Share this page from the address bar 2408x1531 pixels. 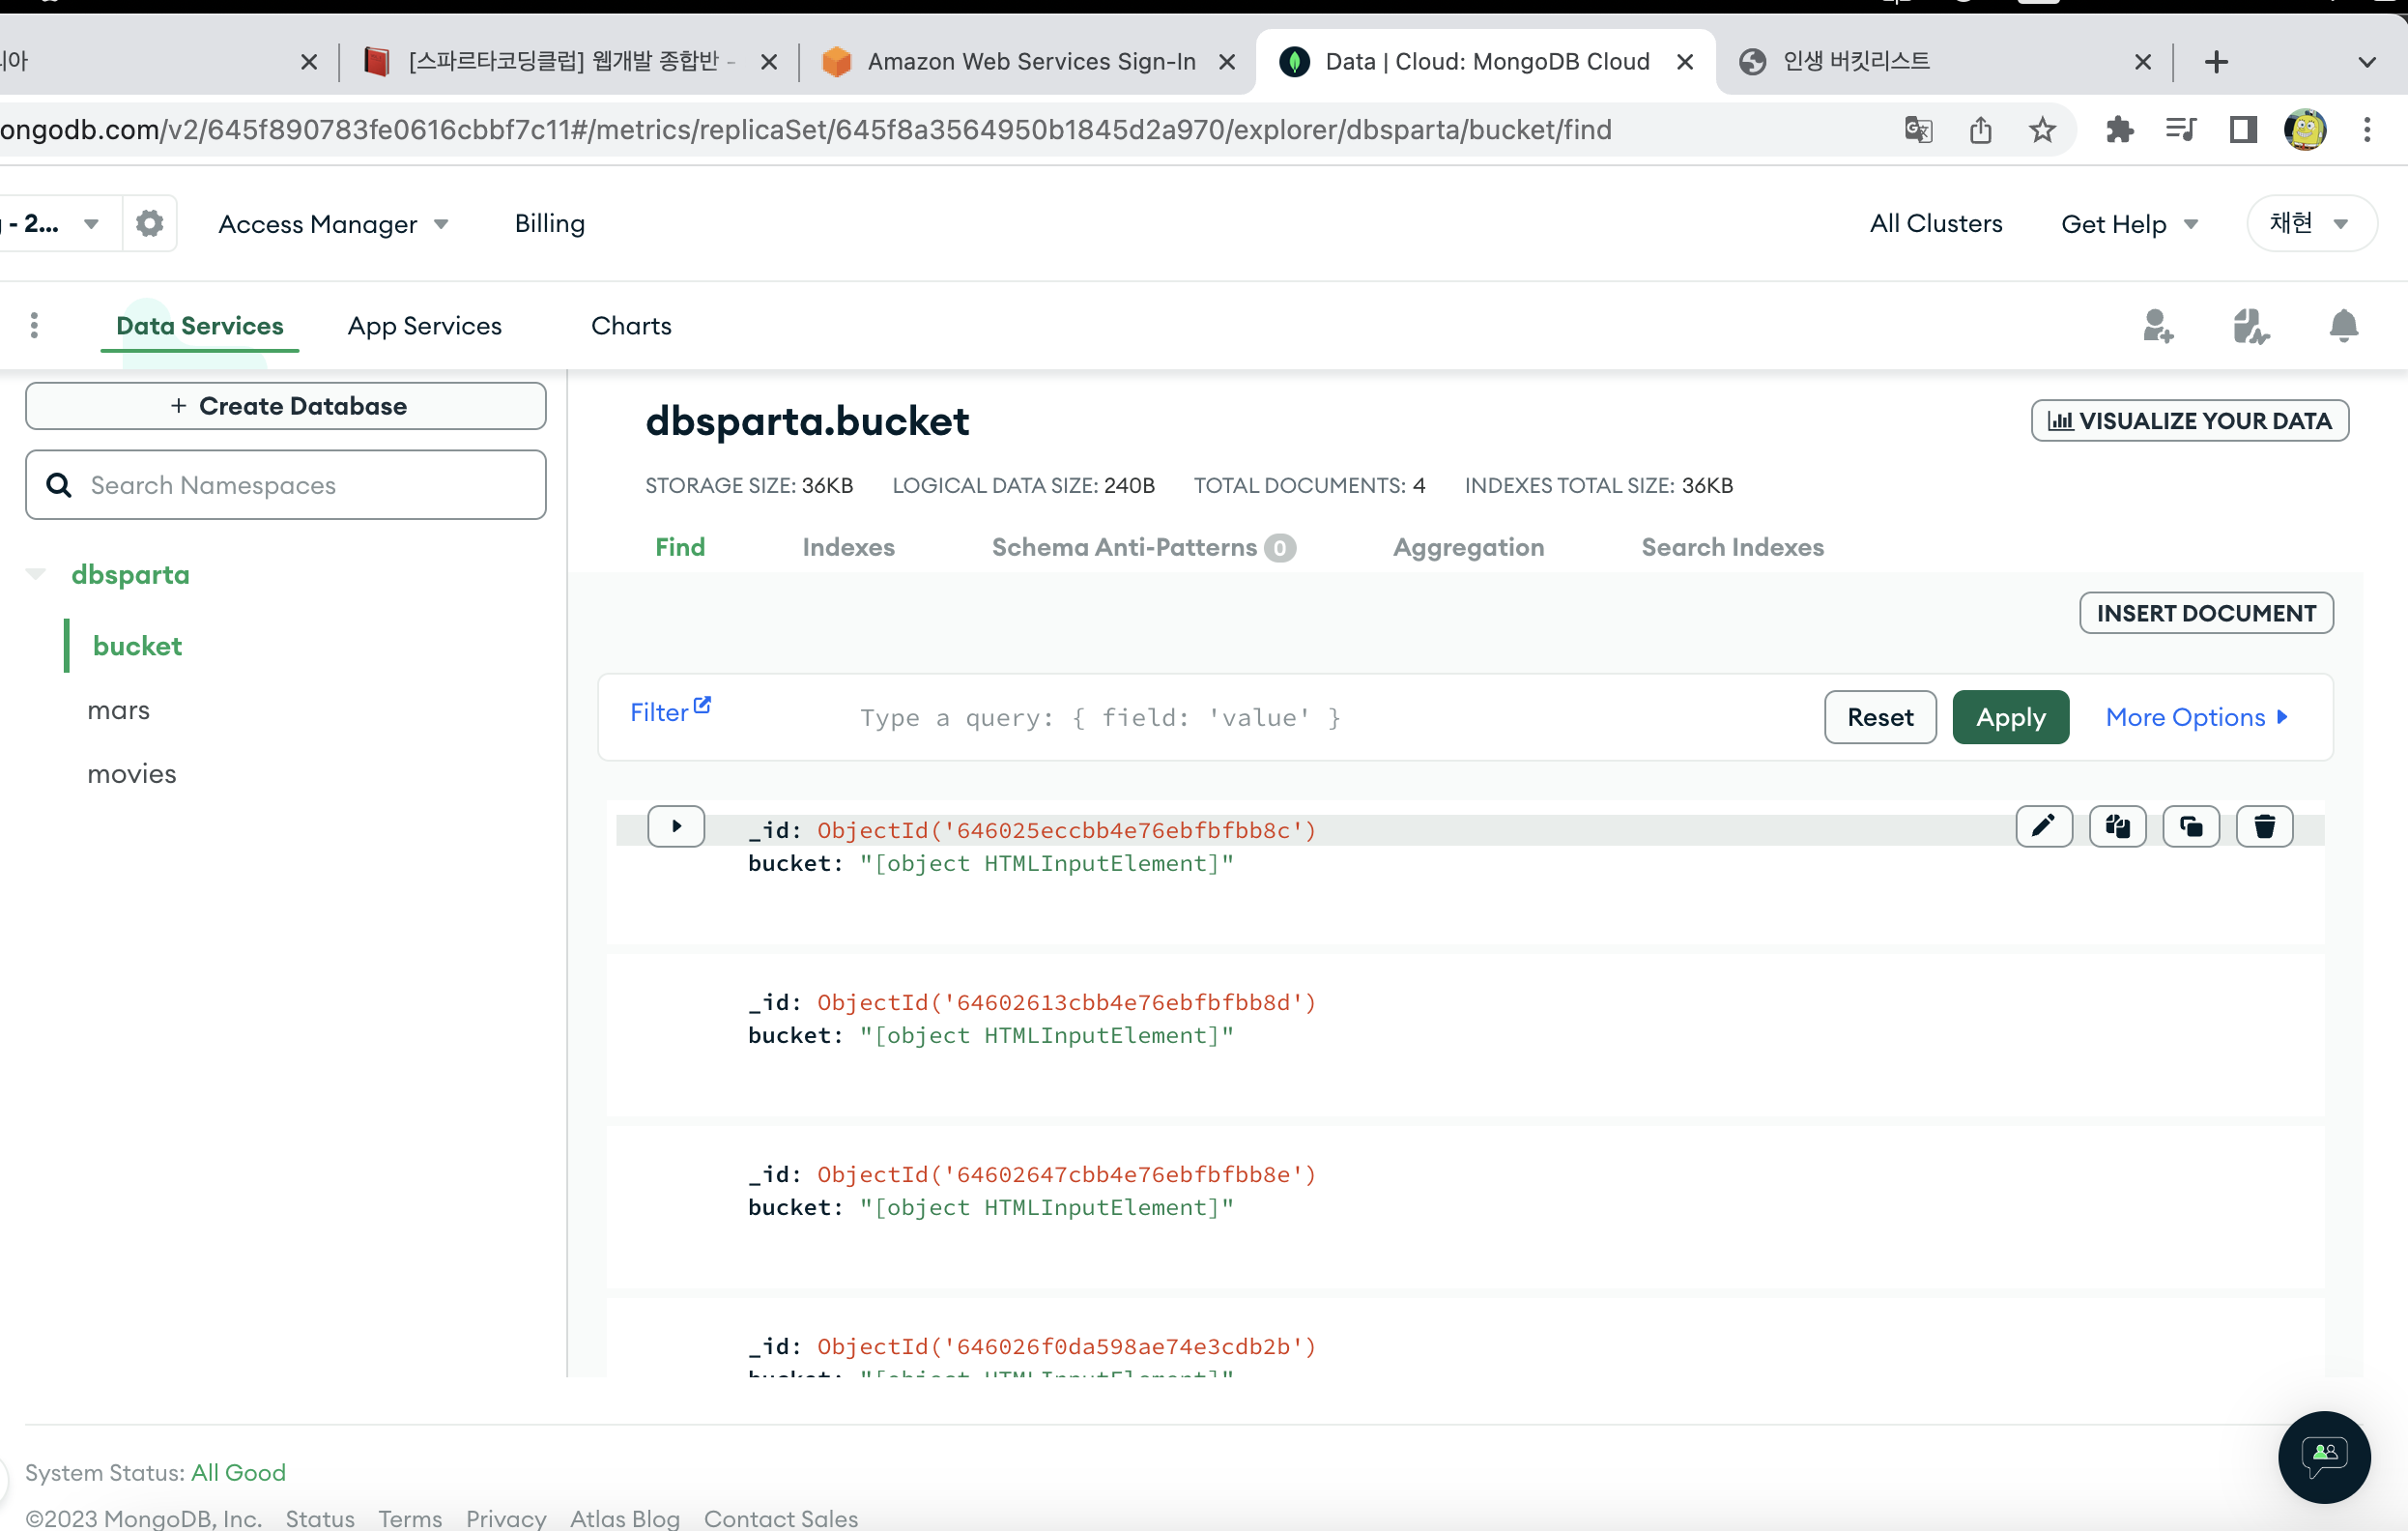pos(1980,130)
